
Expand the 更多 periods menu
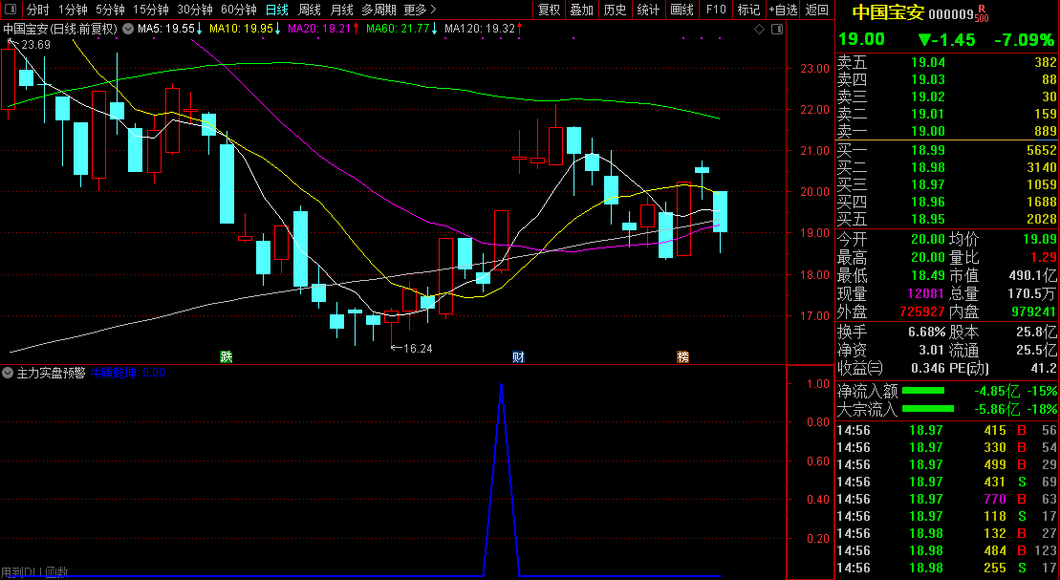pos(420,10)
